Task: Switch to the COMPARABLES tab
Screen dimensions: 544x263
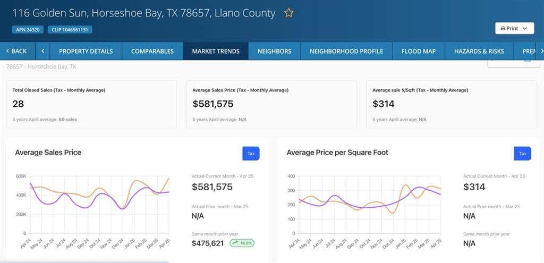Action: click(152, 51)
